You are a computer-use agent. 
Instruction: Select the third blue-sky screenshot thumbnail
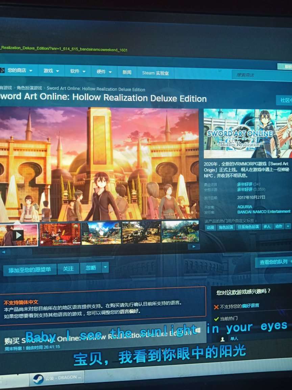(x=101, y=233)
